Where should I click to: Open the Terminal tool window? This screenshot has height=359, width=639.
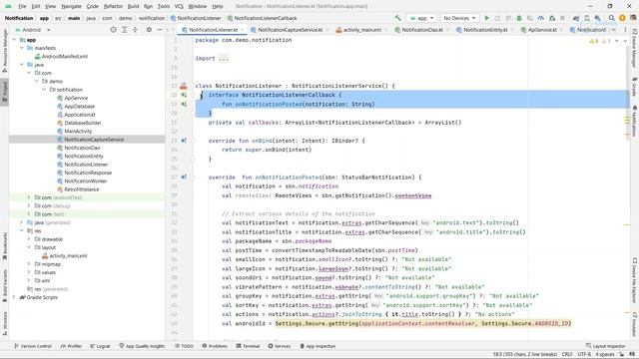pos(248,346)
